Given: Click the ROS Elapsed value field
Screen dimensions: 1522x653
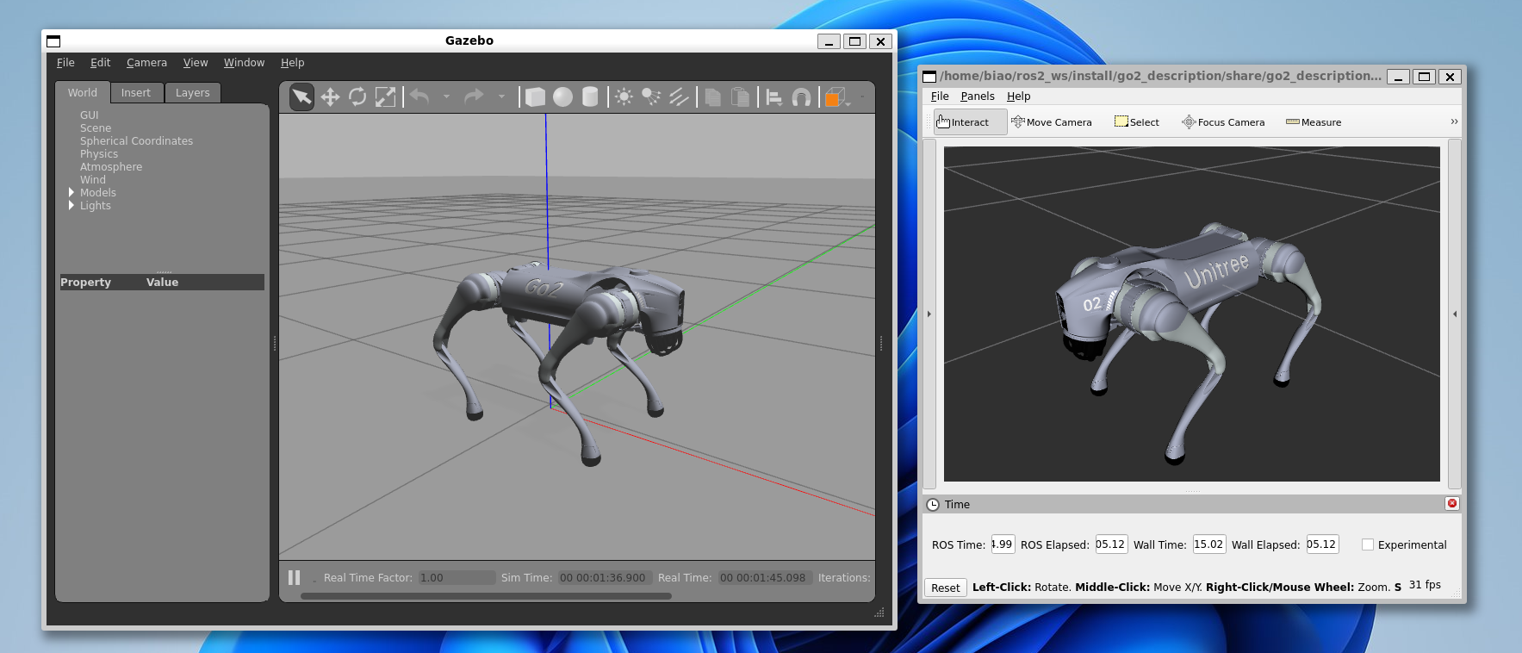Looking at the screenshot, I should (1111, 544).
